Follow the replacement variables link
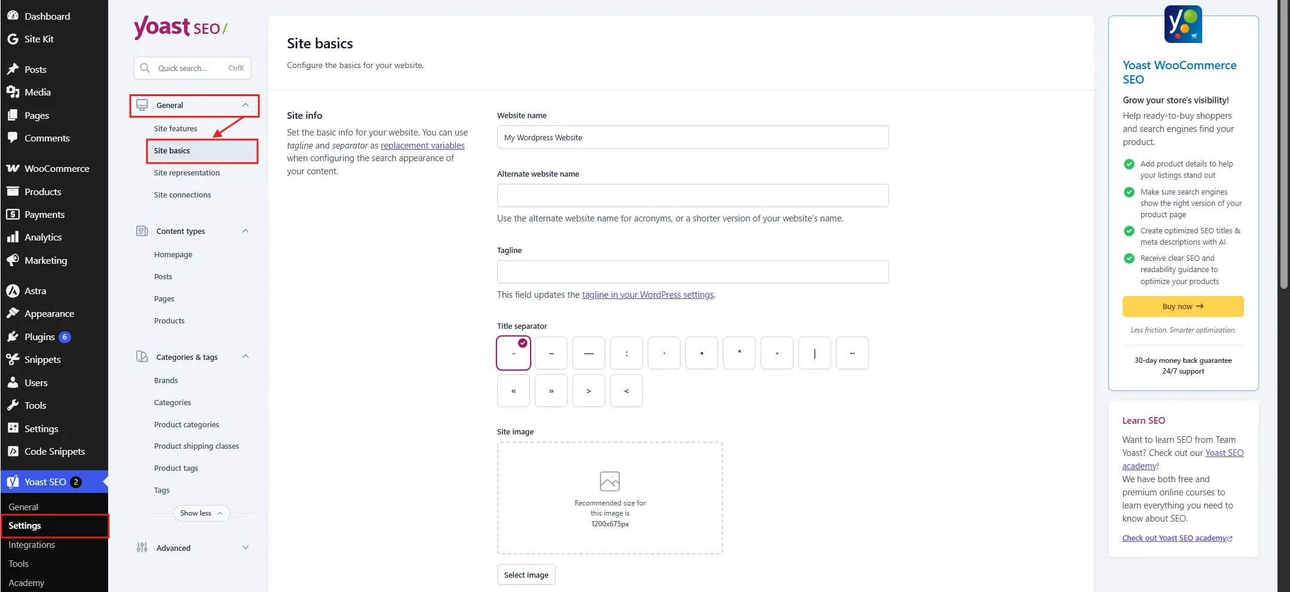1290x592 pixels. pos(422,146)
